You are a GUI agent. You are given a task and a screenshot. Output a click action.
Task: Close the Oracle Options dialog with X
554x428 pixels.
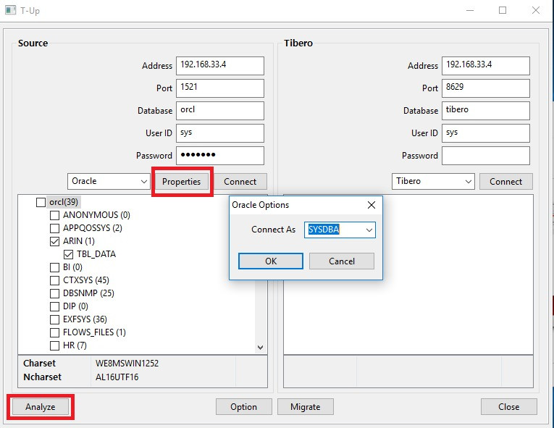point(372,205)
